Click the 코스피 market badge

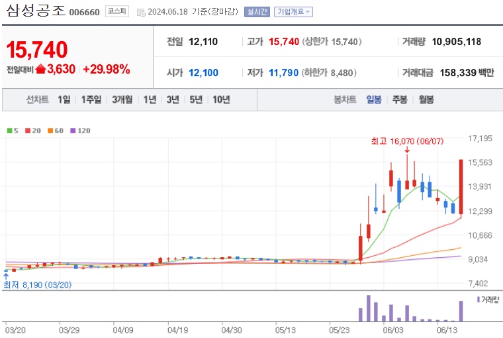tap(117, 11)
